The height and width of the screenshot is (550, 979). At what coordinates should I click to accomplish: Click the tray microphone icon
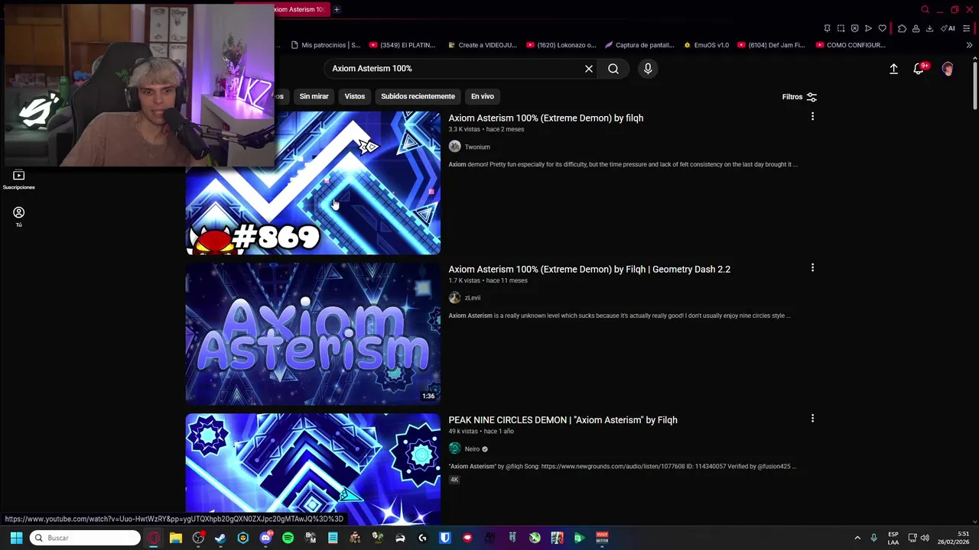point(874,538)
